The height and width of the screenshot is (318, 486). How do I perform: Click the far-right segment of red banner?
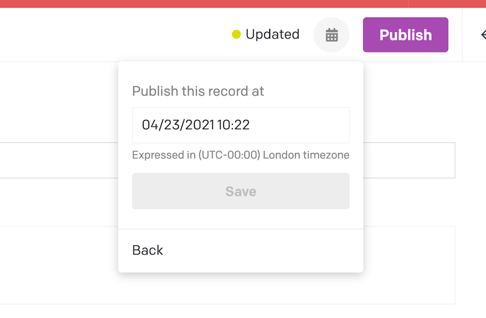point(447,4)
